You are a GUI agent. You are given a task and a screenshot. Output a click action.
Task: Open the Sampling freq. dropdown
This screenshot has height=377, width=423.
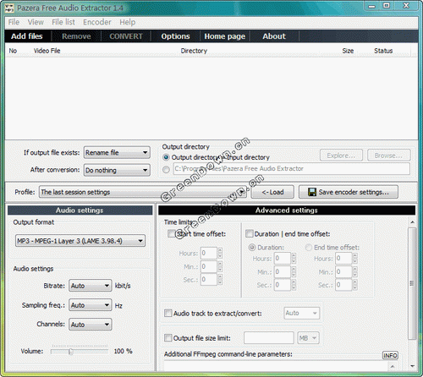(91, 305)
